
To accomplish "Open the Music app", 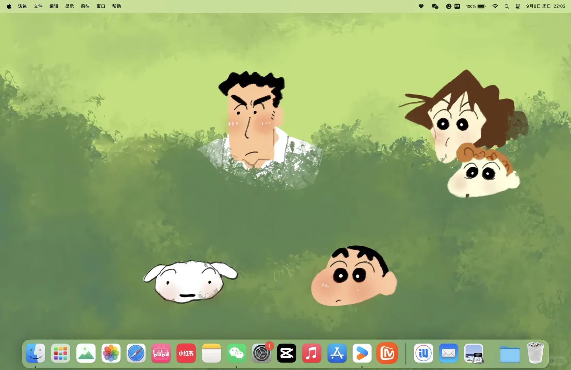I will [x=312, y=353].
